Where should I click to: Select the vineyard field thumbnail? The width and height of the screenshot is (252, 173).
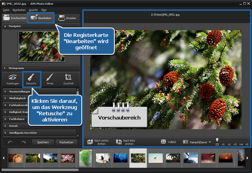[33, 158]
